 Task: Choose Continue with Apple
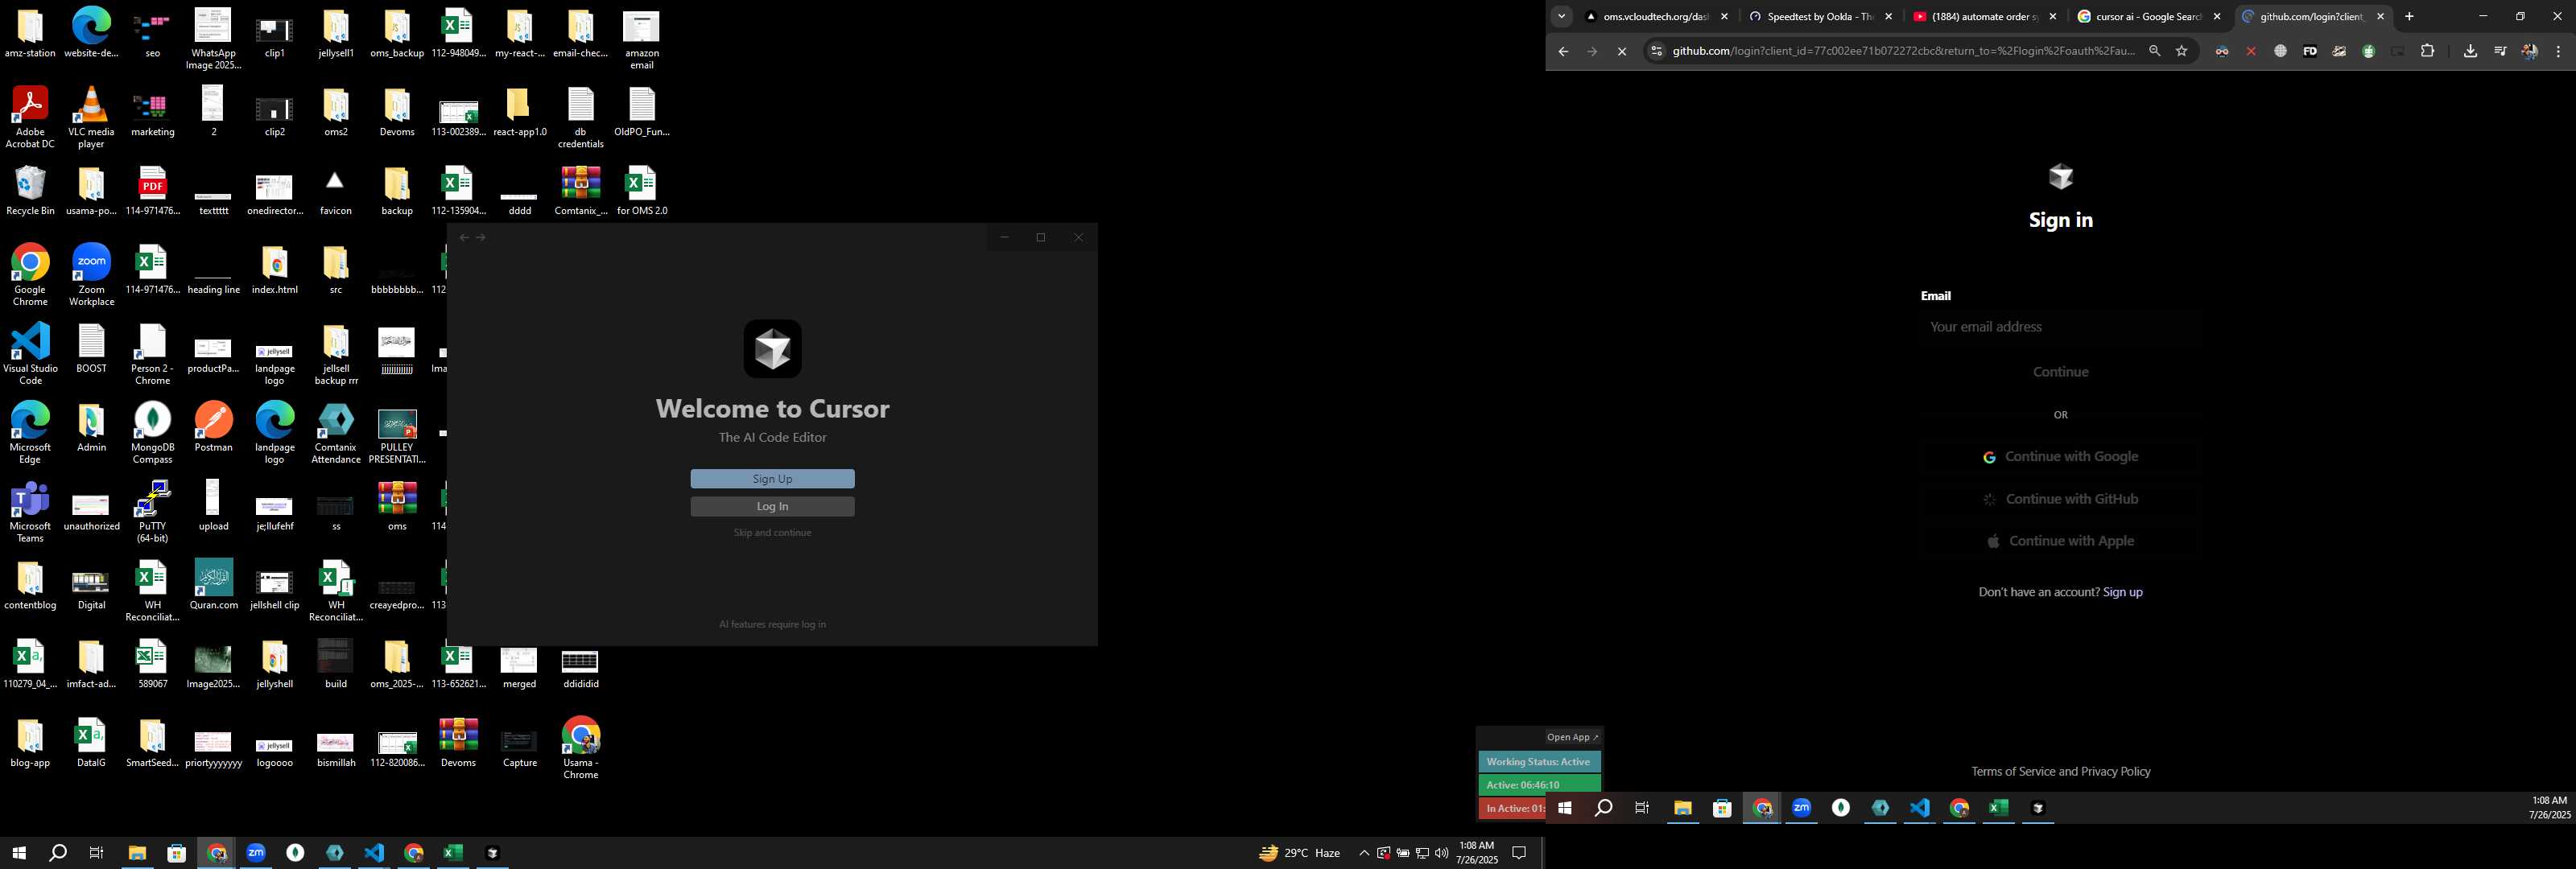click(2060, 541)
